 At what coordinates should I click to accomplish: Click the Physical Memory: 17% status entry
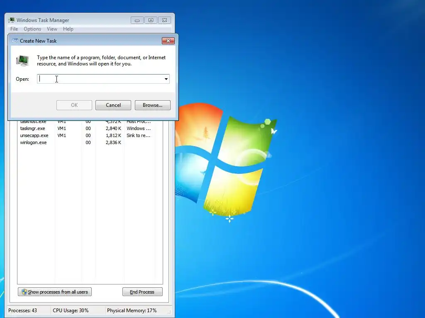tap(132, 311)
